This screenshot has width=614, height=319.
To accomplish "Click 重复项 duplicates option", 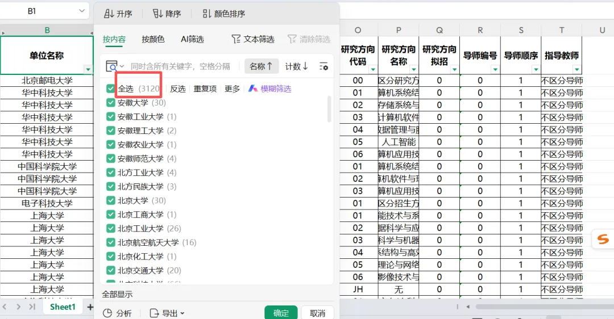I will pyautogui.click(x=205, y=89).
